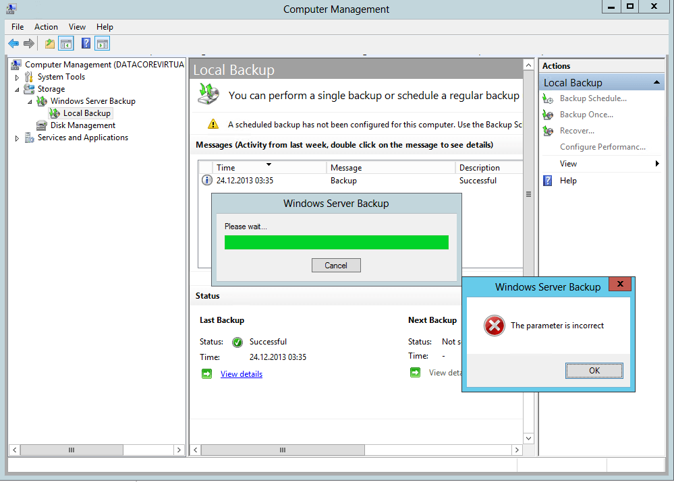Viewport: 674px width, 482px height.
Task: Cancel the Please wait progress dialog
Action: pos(336,265)
